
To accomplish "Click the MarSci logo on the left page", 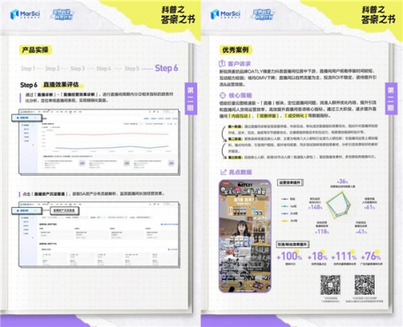I will (25, 14).
